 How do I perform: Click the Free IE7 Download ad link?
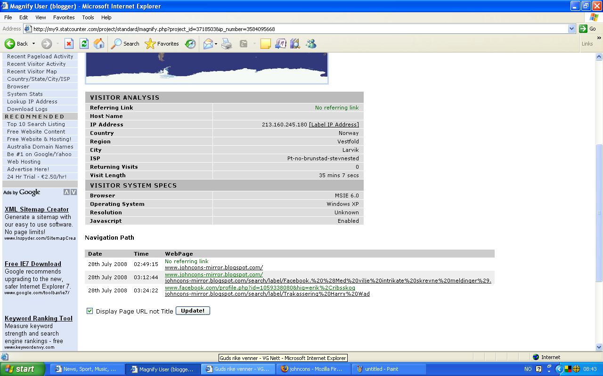(x=33, y=264)
